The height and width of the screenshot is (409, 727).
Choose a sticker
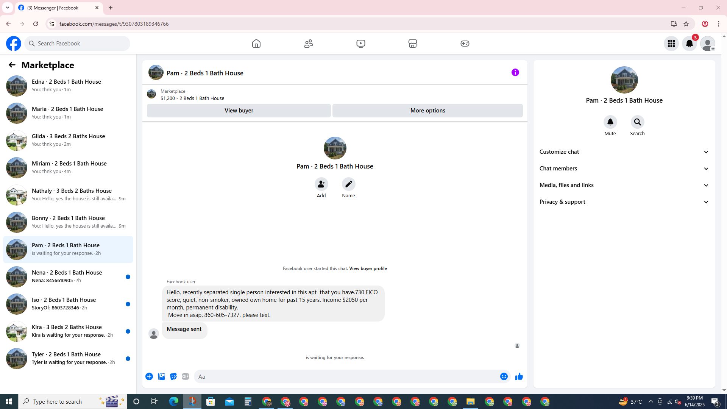(173, 376)
